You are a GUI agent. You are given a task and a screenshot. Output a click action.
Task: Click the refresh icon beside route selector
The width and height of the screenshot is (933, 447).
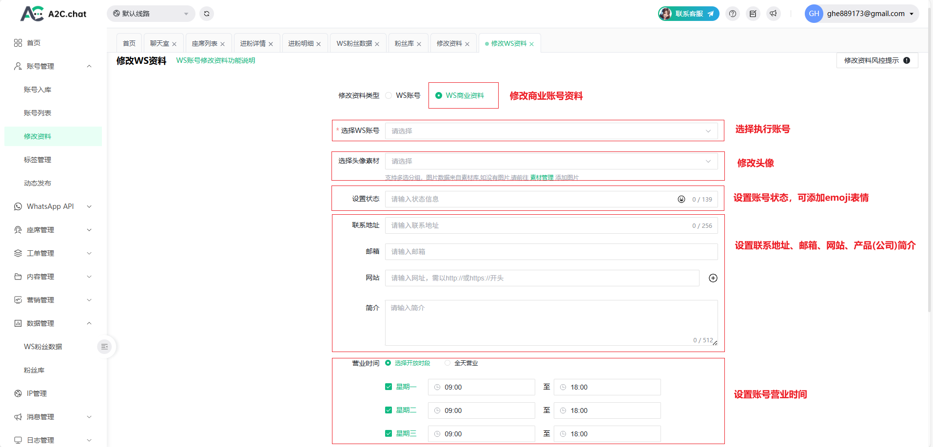[x=207, y=14]
